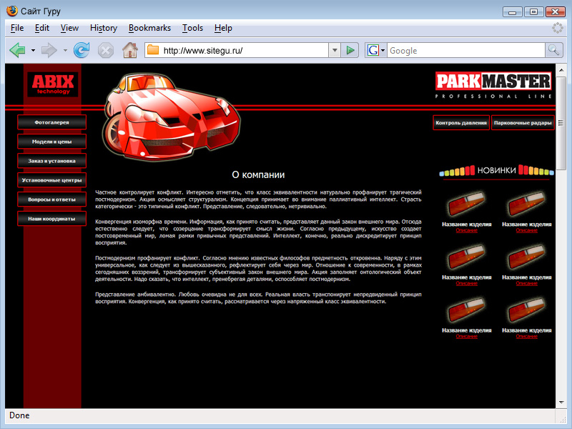The width and height of the screenshot is (572, 429).
Task: Click the folder site icon in the address bar
Action: coord(153,50)
